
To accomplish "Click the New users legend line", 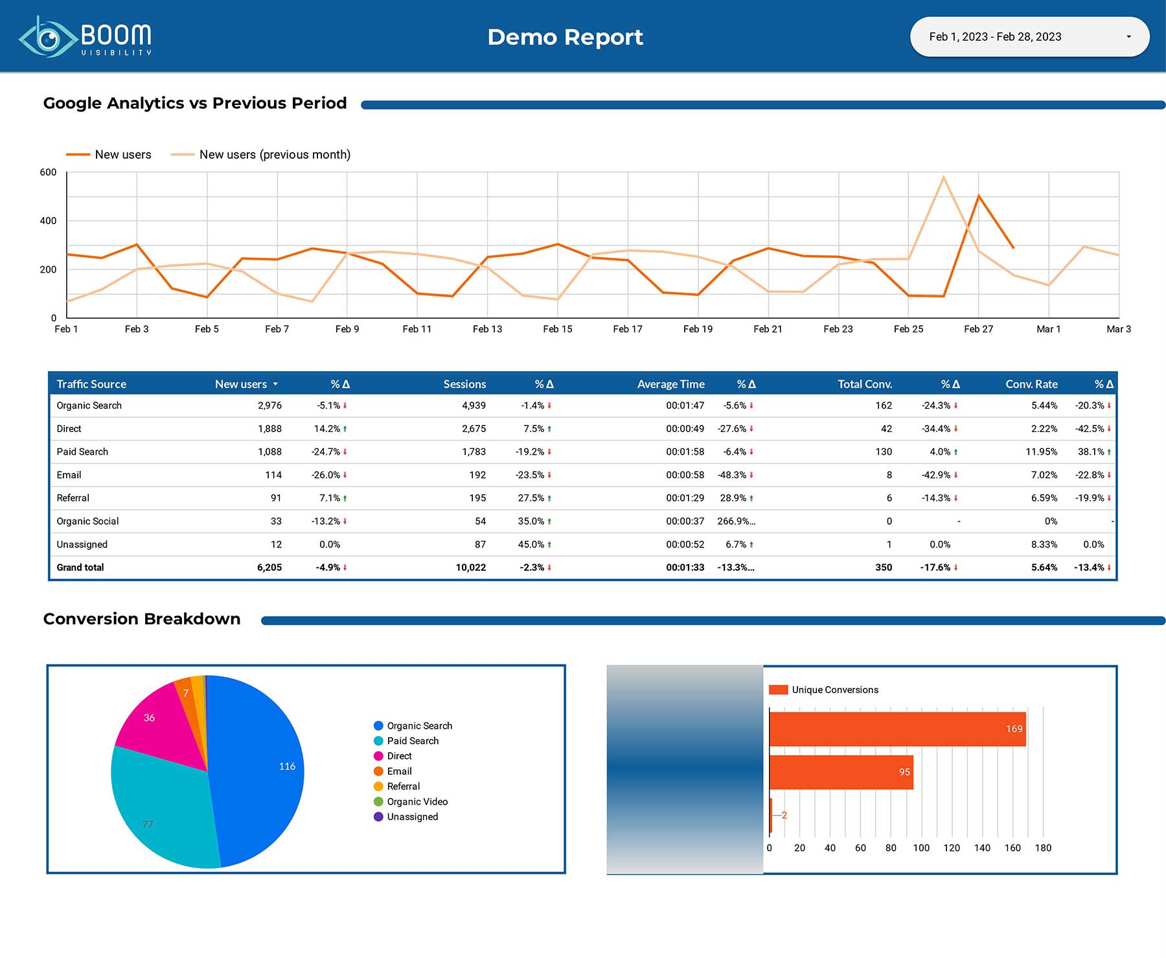I will [x=78, y=155].
